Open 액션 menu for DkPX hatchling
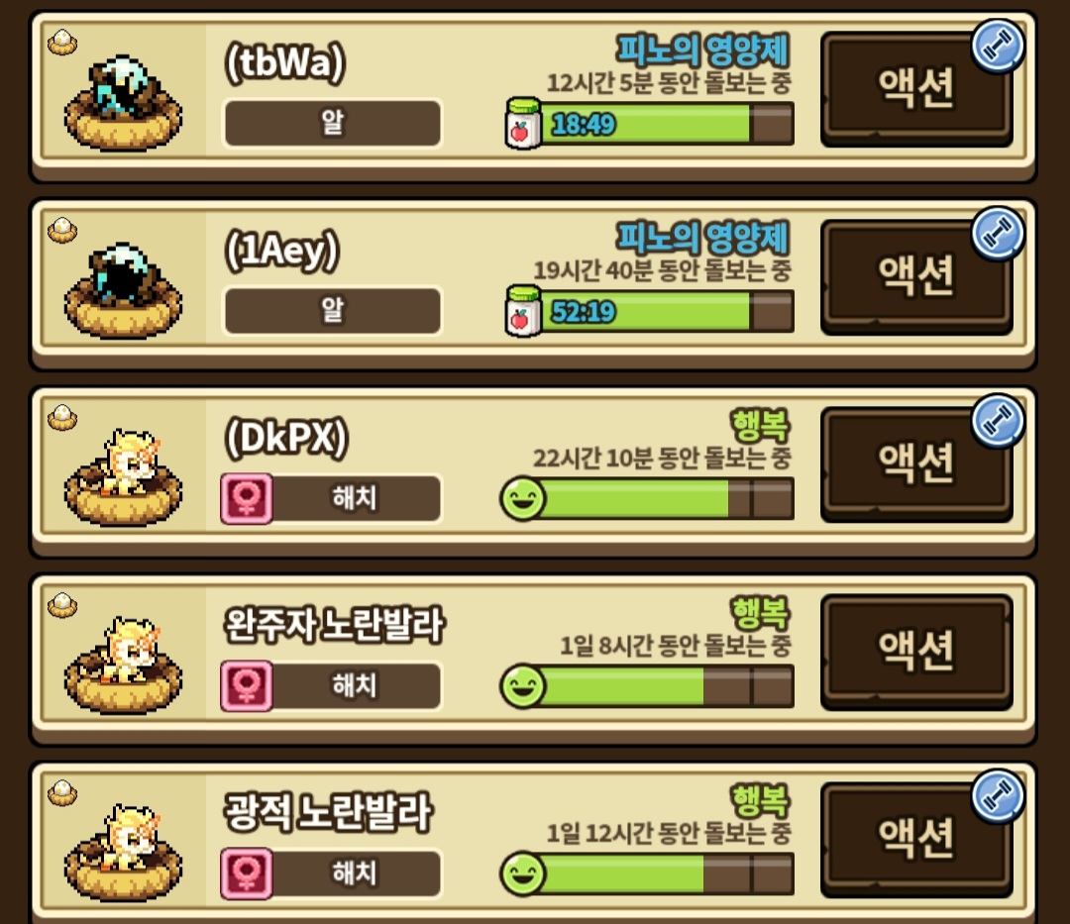This screenshot has height=924, width=1070. 915,463
